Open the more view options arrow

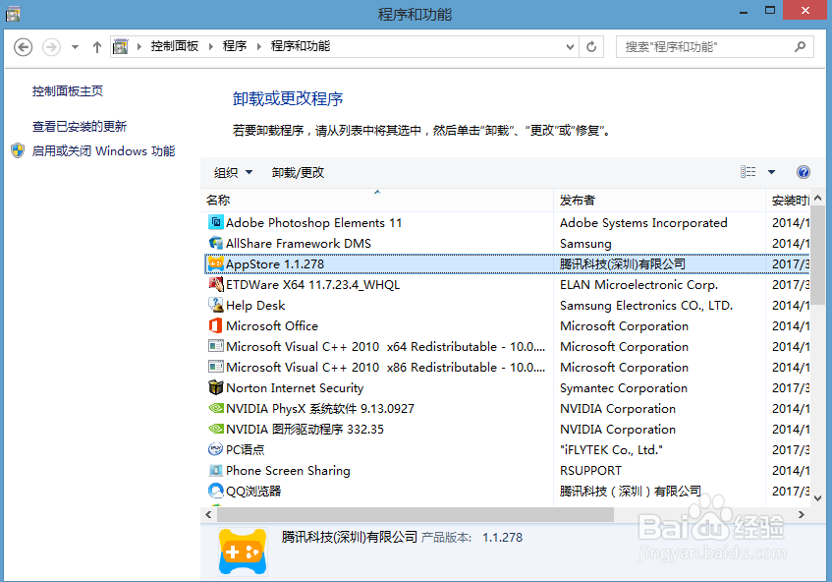pyautogui.click(x=771, y=172)
